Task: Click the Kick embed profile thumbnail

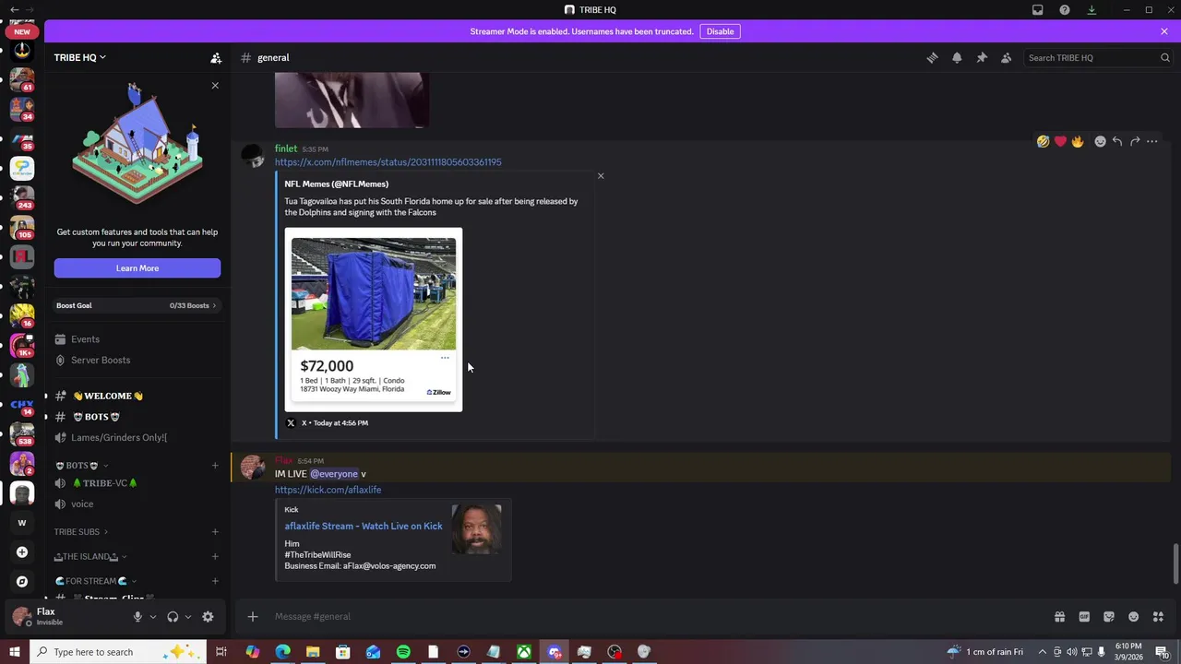Action: (x=477, y=528)
